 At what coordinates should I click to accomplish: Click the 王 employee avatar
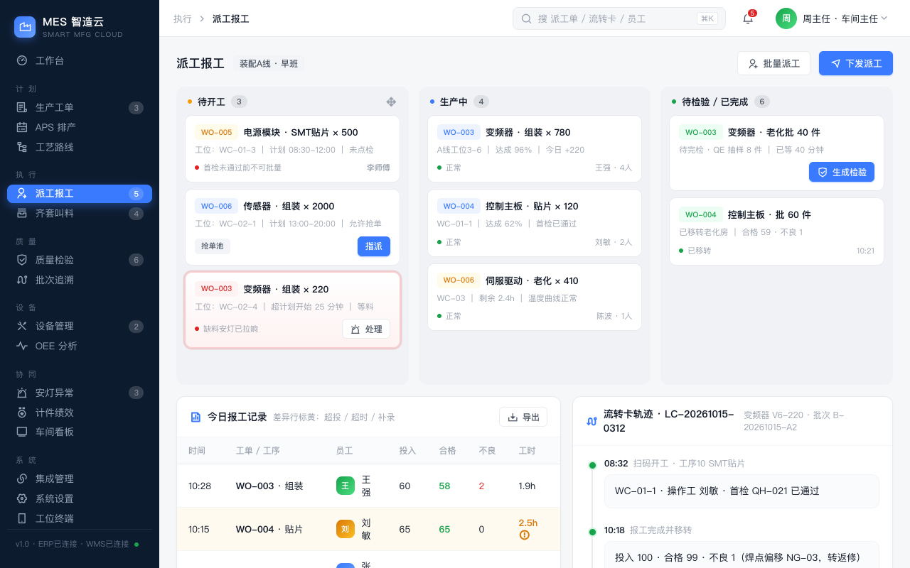[x=346, y=486]
